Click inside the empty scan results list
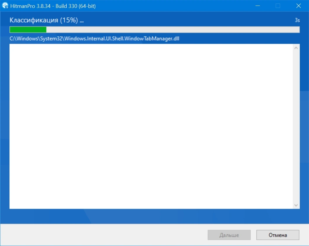The image size is (309, 246). point(151,126)
